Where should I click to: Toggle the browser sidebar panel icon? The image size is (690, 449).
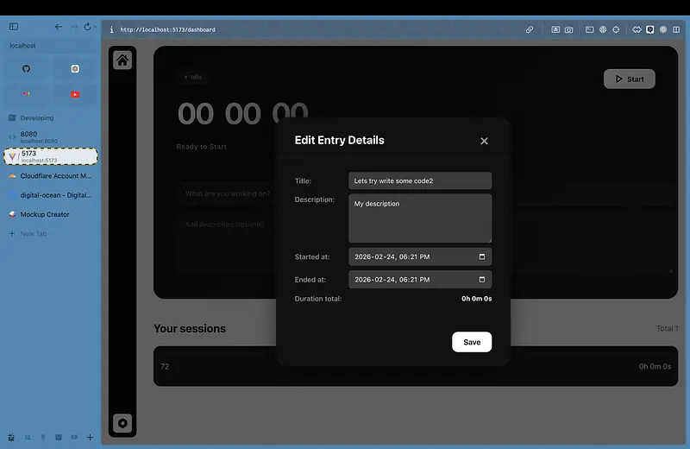(x=14, y=27)
